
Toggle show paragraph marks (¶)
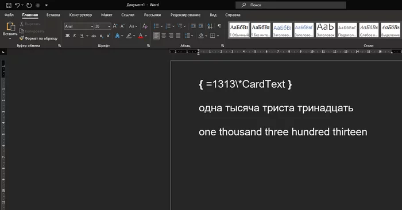pos(219,26)
